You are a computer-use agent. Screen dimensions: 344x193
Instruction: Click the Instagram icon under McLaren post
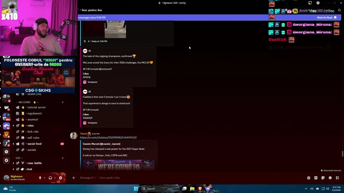(x=85, y=82)
